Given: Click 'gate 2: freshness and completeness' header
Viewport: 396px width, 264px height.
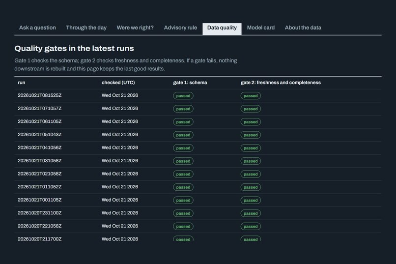Looking at the screenshot, I should click(x=281, y=83).
